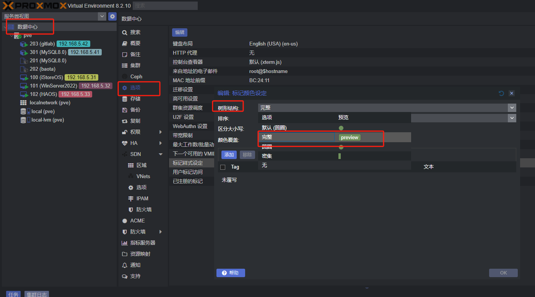Open the localnetwork (pve) grid icon
The image size is (535, 297).
point(23,103)
